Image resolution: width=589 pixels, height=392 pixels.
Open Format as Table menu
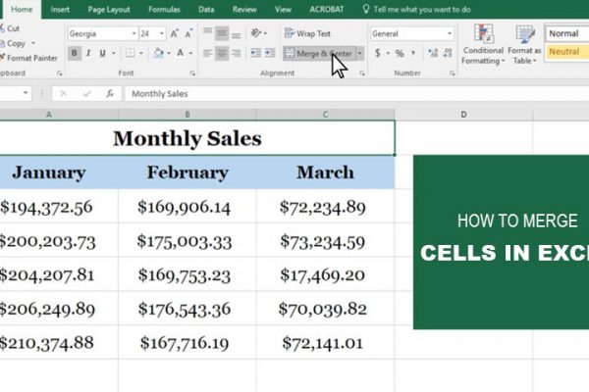[x=524, y=44]
